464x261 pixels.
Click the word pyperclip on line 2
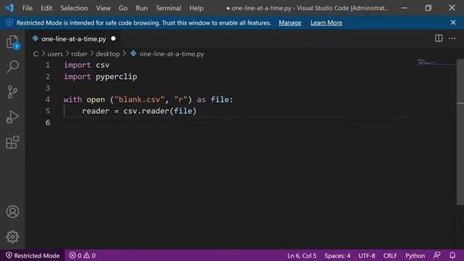click(x=116, y=77)
